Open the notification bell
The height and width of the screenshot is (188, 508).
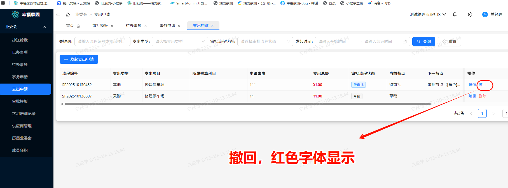(x=455, y=14)
